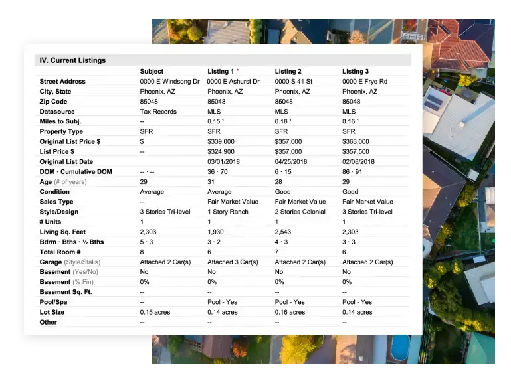Select the '5 · 3' bedroom bath value
511x383 pixels.
click(x=146, y=242)
